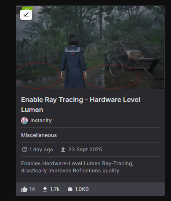Click the green RTX tag on the thumbnail
The height and width of the screenshot is (201, 171).
pyautogui.click(x=27, y=8)
